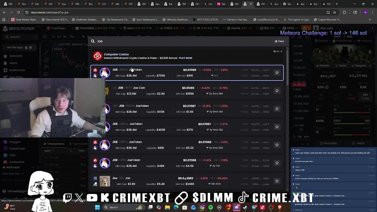Open the JOE/WETH Joe Coin result
This screenshot has width=377, height=212.
pyautogui.click(x=187, y=91)
